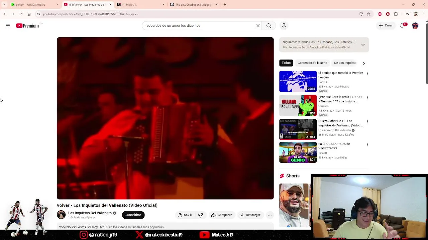Select the Todos filter chip
This screenshot has height=240, width=428.
tap(286, 63)
